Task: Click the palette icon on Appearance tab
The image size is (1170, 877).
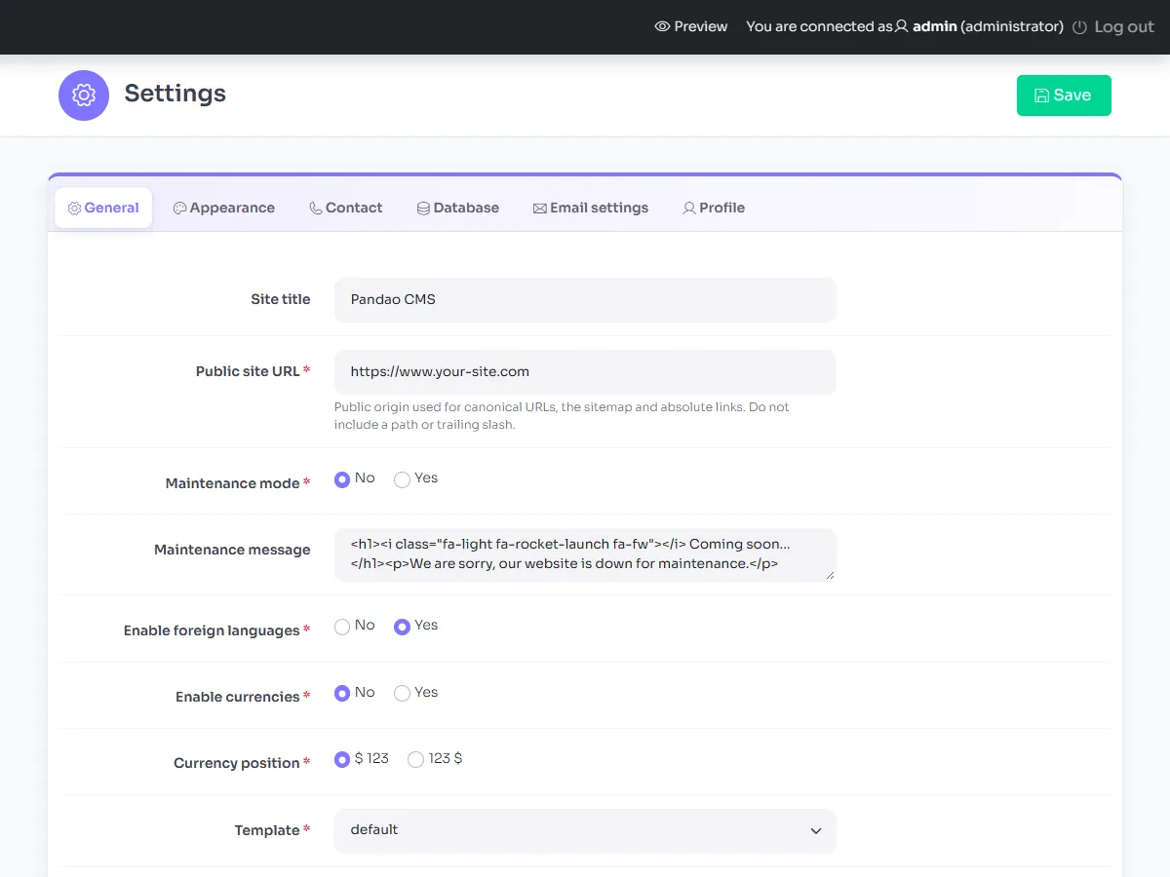Action: pyautogui.click(x=179, y=208)
